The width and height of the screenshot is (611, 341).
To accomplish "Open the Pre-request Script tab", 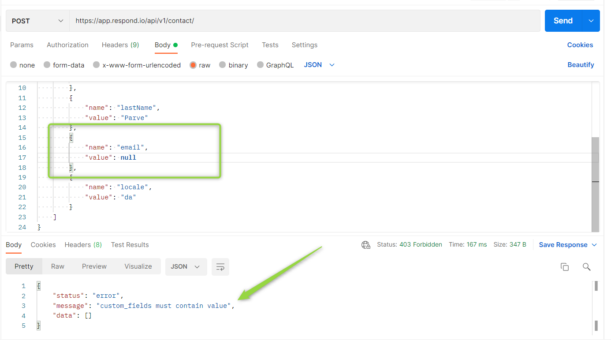I will [x=220, y=45].
